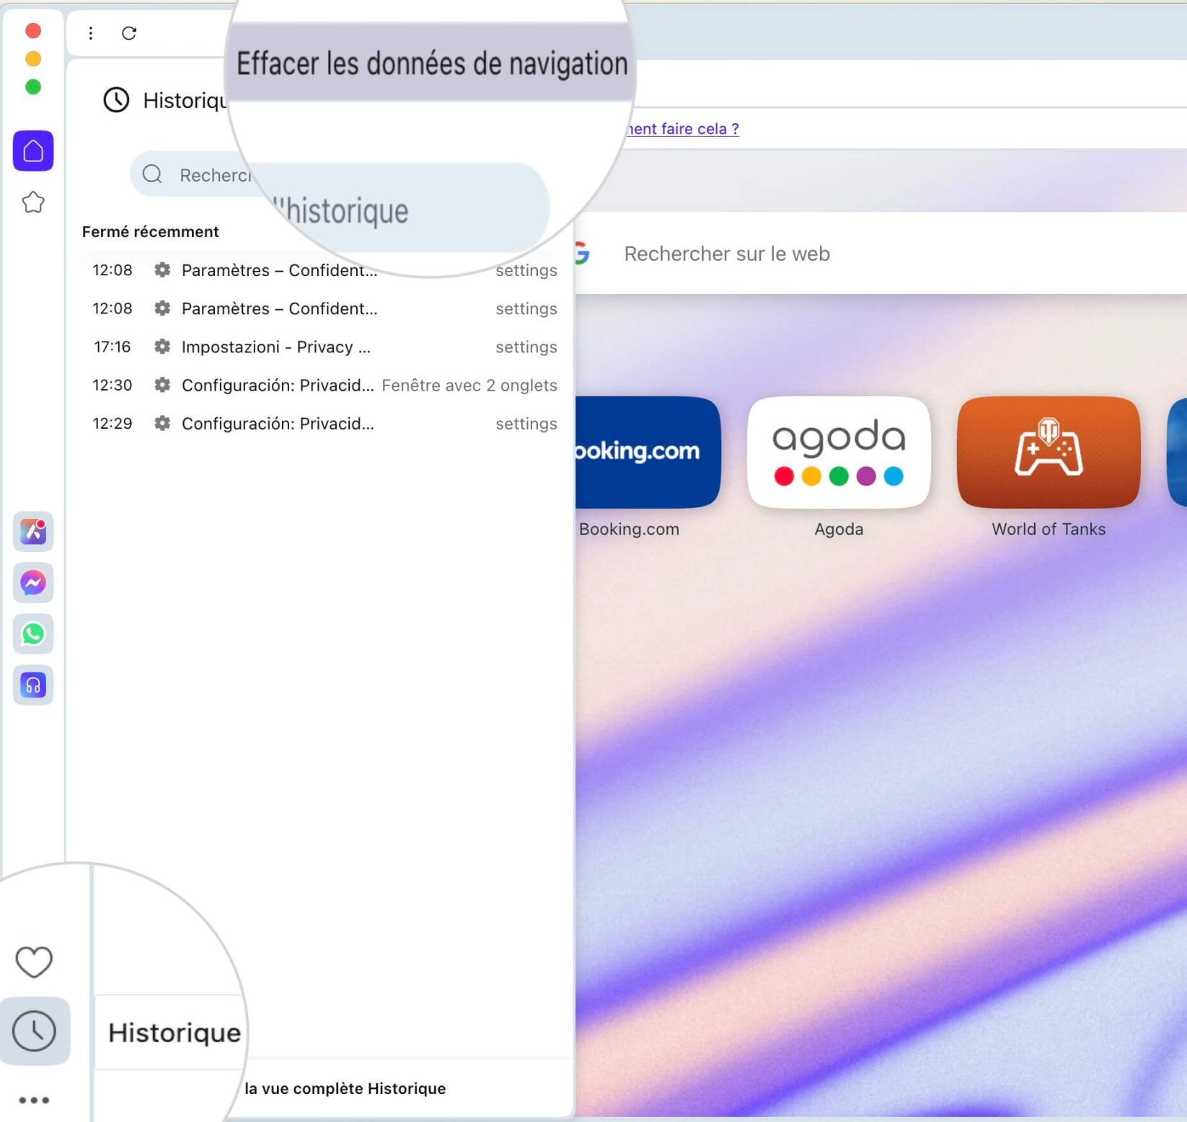Open WhatsApp from the sidebar
Screen dimensions: 1187x1122
click(33, 633)
